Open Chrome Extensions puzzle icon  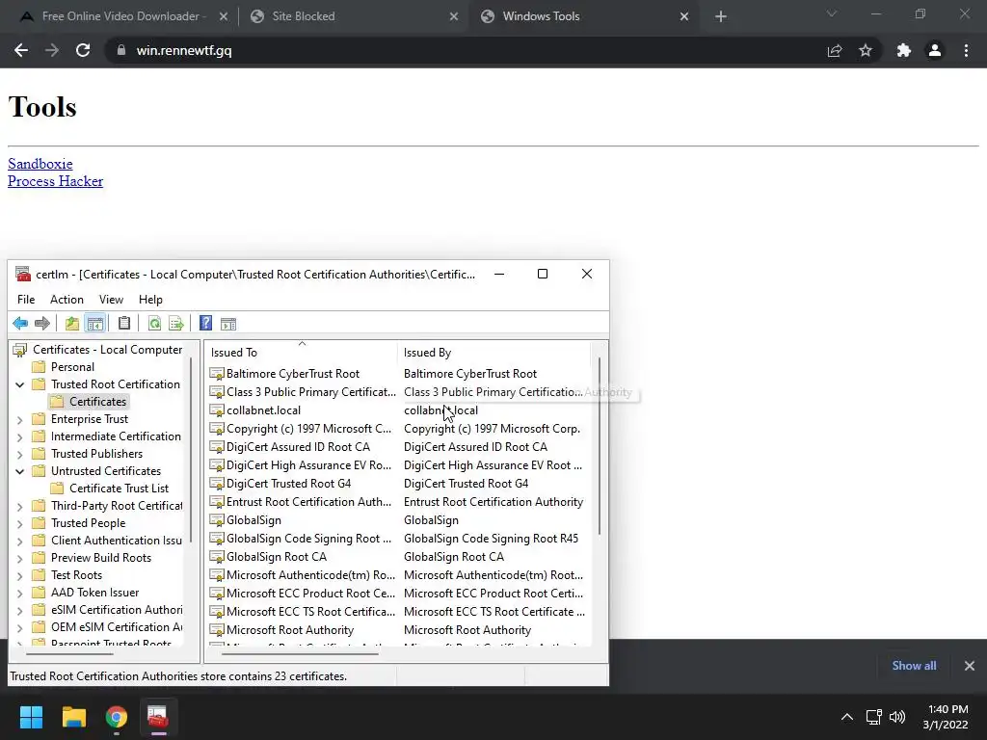click(x=904, y=50)
